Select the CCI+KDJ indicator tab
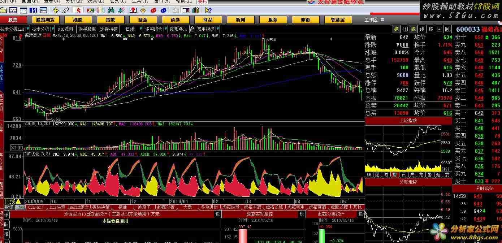502x243 pixels. click(x=36, y=207)
